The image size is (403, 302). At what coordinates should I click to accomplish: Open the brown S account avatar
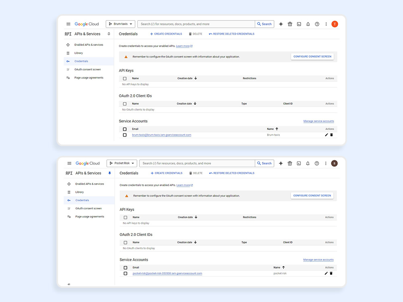[x=334, y=163]
